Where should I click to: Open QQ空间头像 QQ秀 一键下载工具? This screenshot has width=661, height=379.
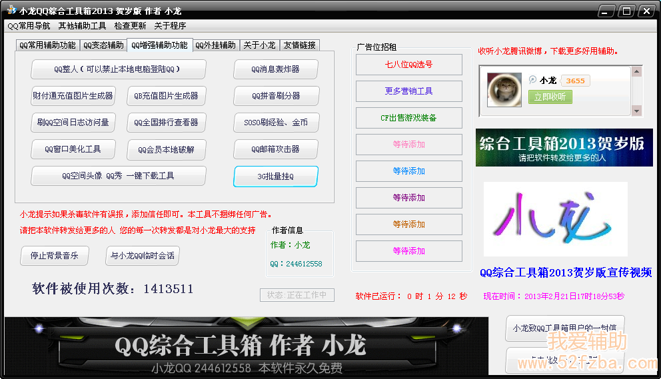(x=118, y=176)
